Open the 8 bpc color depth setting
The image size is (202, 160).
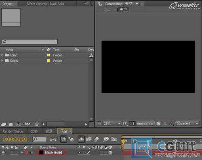pyautogui.click(x=26, y=124)
